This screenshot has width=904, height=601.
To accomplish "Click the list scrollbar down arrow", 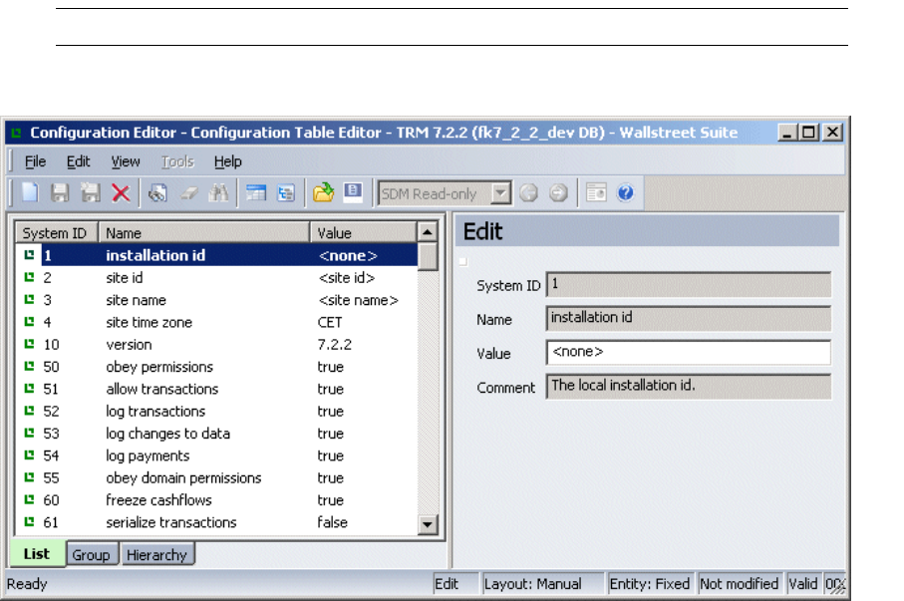I will [428, 524].
